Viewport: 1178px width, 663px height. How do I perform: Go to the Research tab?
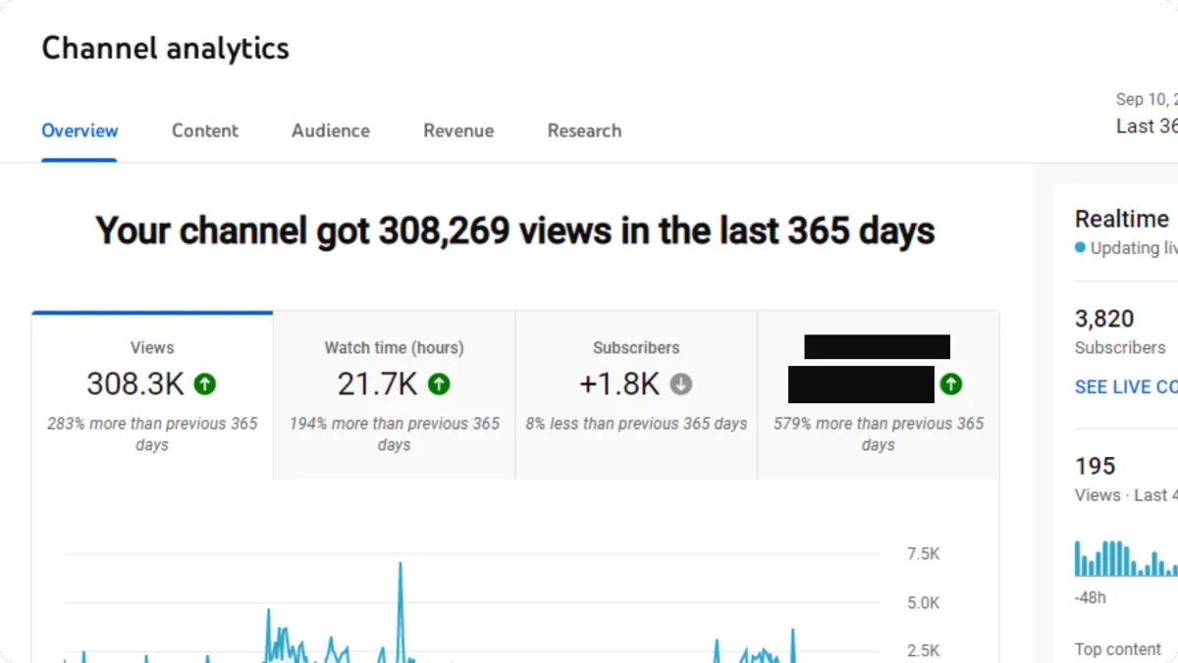point(584,130)
